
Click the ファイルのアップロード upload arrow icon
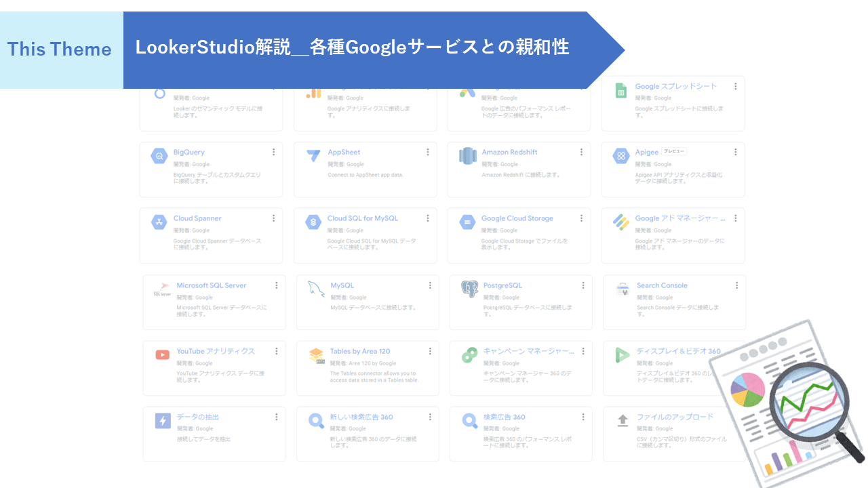point(623,421)
